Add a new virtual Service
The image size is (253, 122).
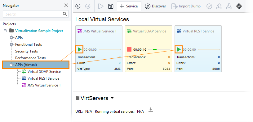tap(129, 6)
